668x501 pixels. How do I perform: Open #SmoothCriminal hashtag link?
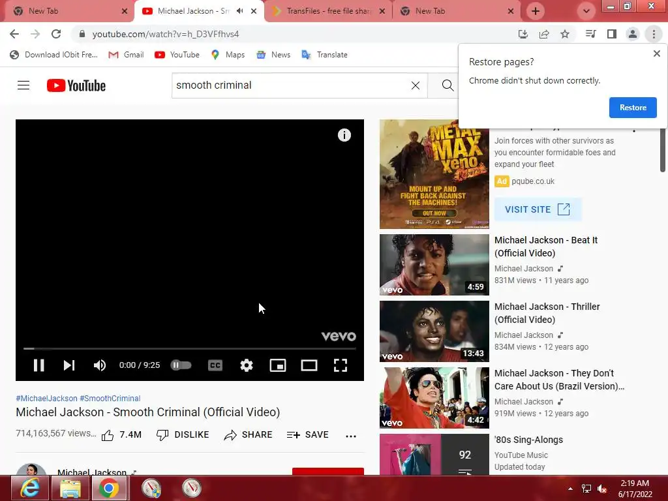point(110,399)
